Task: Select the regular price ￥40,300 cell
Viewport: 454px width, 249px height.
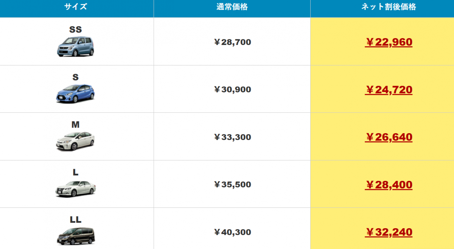Action: click(232, 232)
